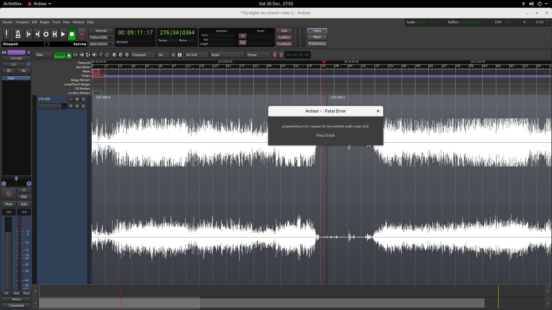Viewport: 552px width, 310px height.
Task: Open the Slide edit mode dropdown
Action: (44, 55)
